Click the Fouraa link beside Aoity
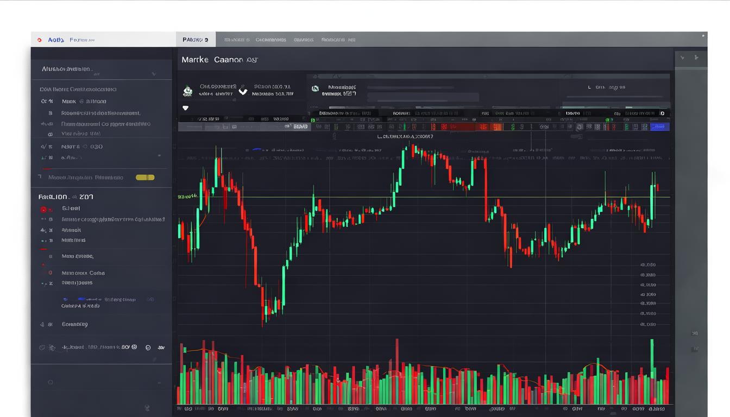The width and height of the screenshot is (730, 417). [x=82, y=40]
